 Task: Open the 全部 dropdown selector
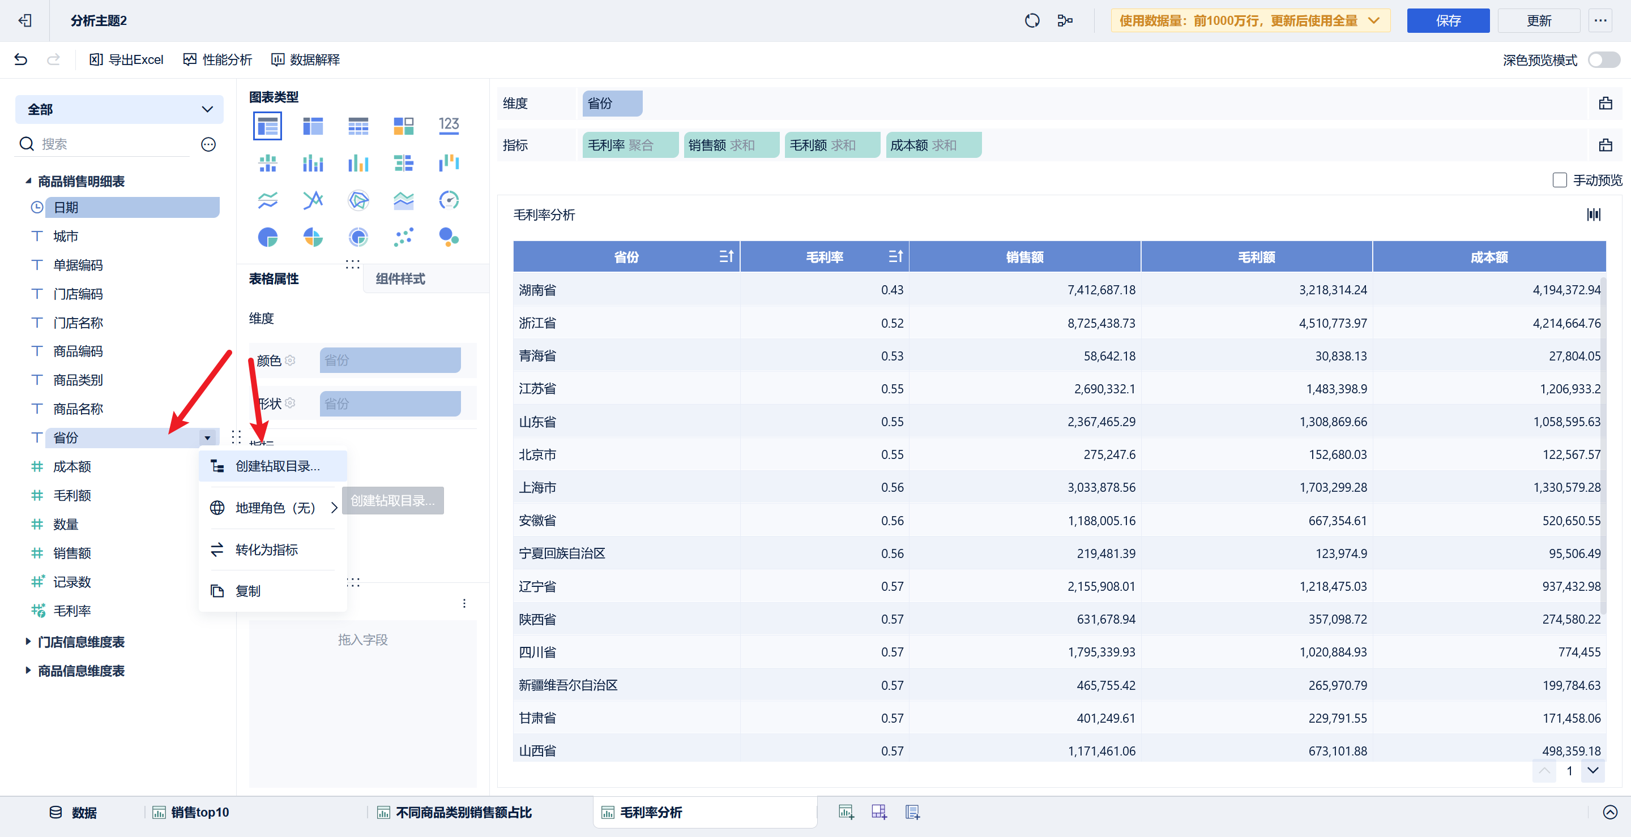(x=119, y=109)
